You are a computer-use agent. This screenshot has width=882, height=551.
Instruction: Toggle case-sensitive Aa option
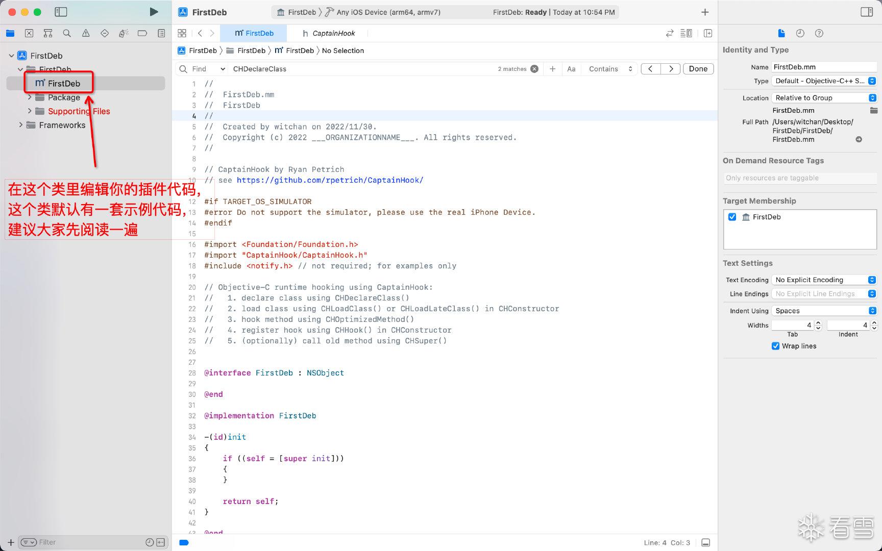571,69
